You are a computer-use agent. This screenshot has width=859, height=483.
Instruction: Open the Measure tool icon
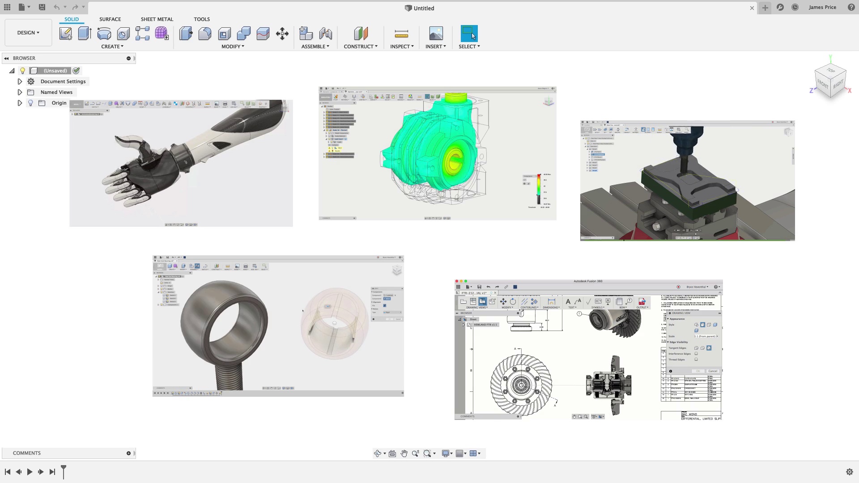[401, 34]
